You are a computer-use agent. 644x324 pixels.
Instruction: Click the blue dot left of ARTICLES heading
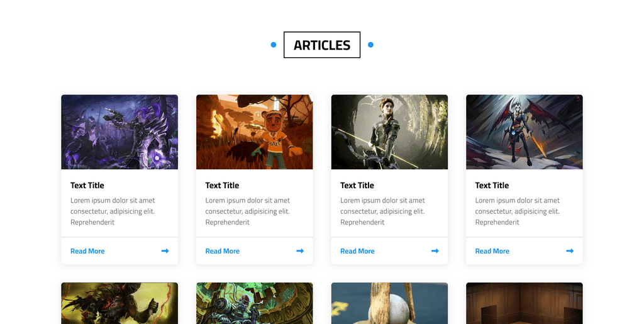[x=274, y=45]
